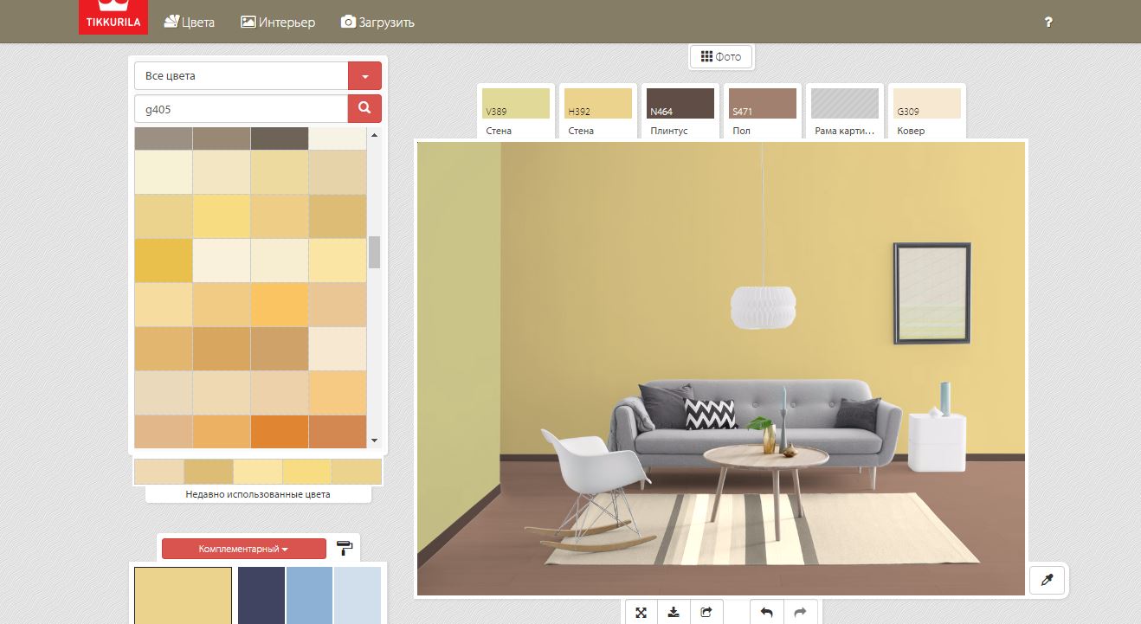Open the Интерьер section
The width and height of the screenshot is (1141, 624).
[x=278, y=22]
